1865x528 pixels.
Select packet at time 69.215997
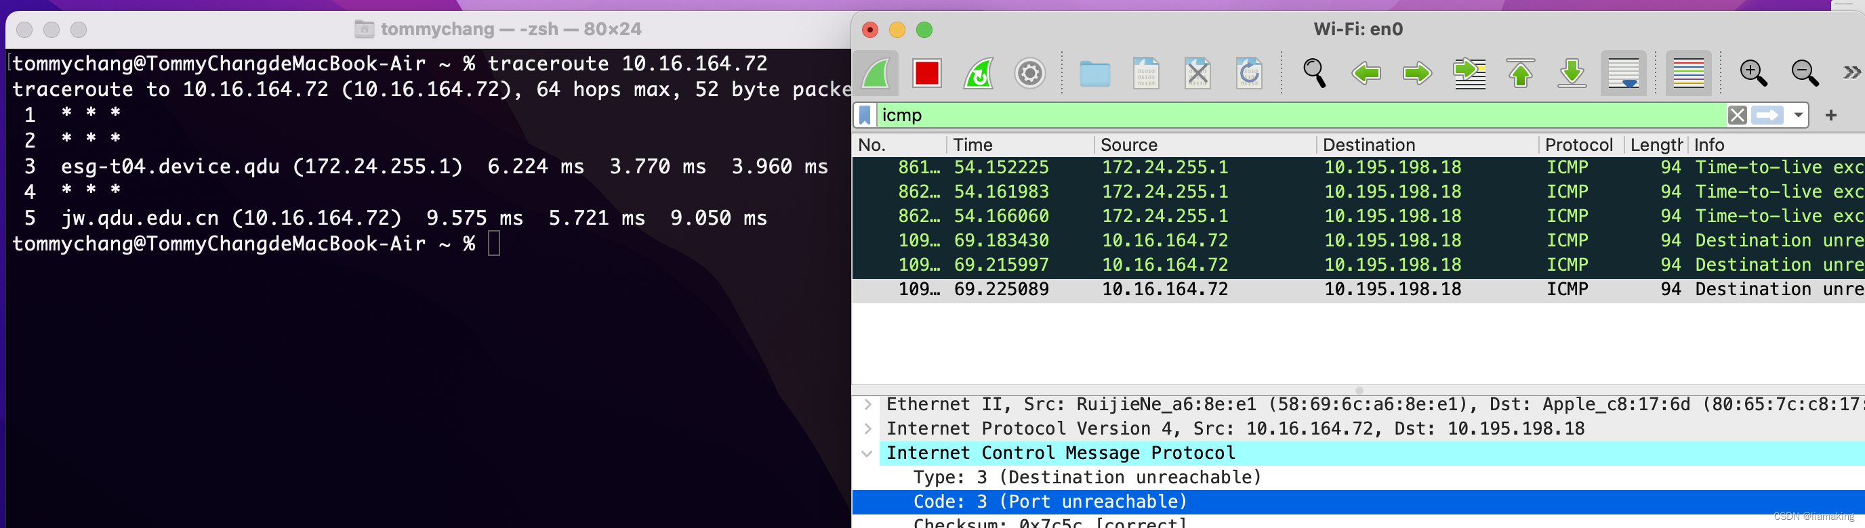tap(1358, 265)
